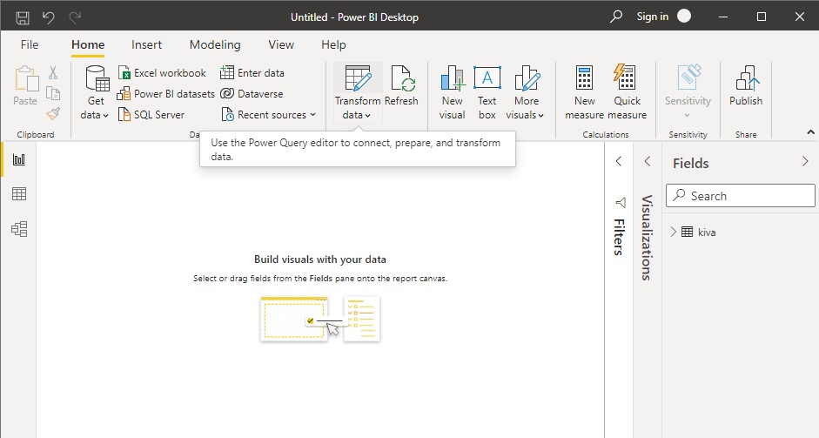This screenshot has height=438, width=819.
Task: Click the Fields search box
Action: click(740, 195)
